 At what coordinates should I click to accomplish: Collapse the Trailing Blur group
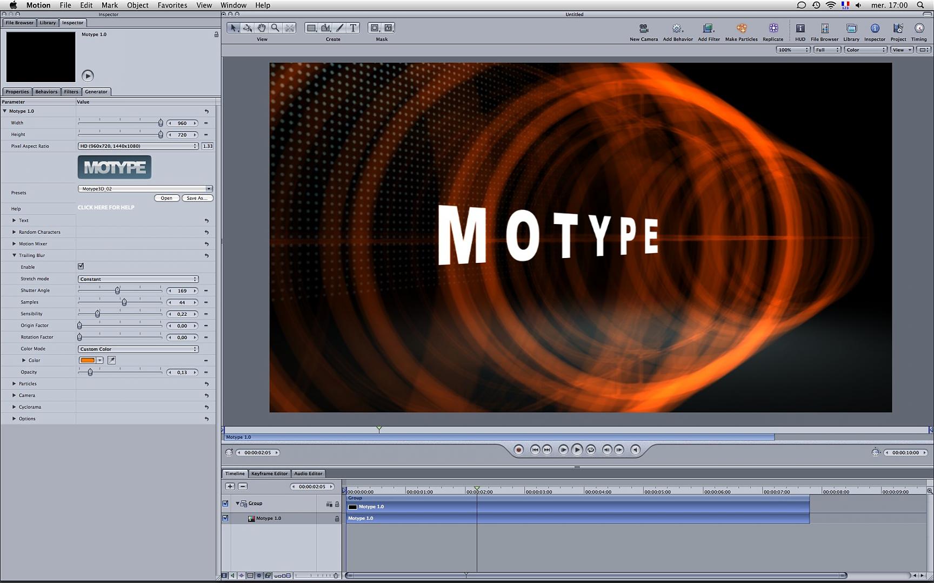click(14, 255)
